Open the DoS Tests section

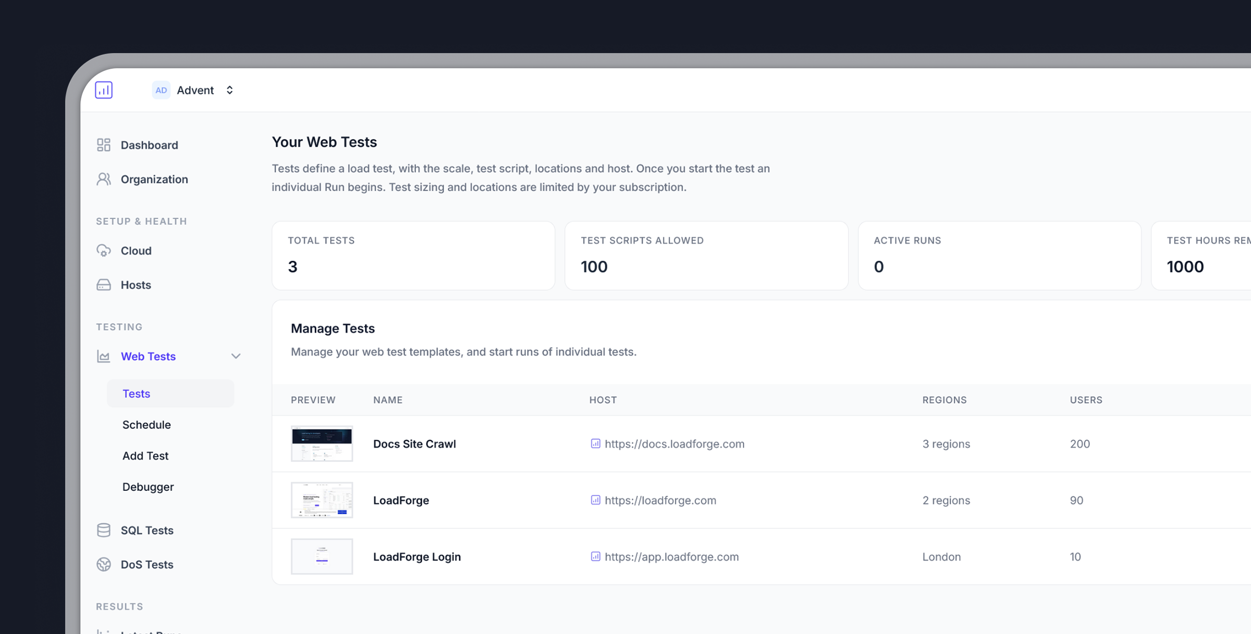[x=147, y=564]
